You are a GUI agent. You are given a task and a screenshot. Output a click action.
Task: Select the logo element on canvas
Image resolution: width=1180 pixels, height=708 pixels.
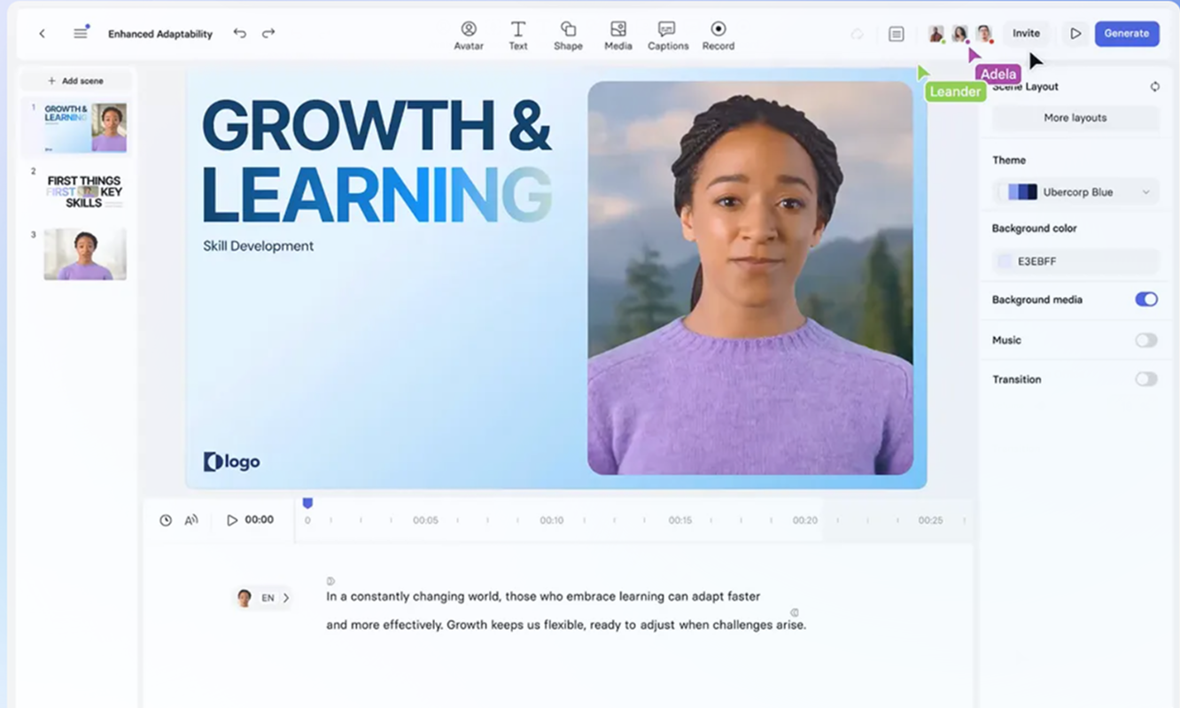pyautogui.click(x=232, y=462)
